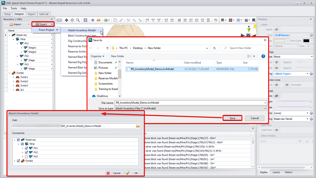
Task: Click OK in Alastri Inventory Model dialog
Action: click(x=134, y=173)
